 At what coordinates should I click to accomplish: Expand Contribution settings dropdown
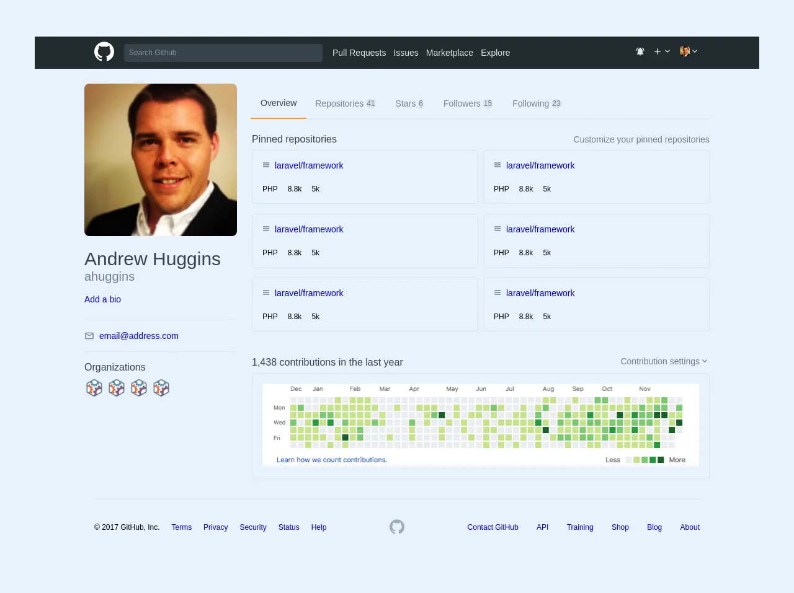664,361
